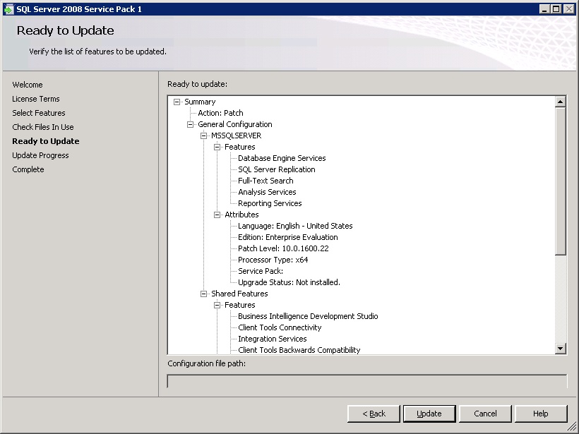
Task: Select 'Reporting Services' row
Action: click(270, 203)
